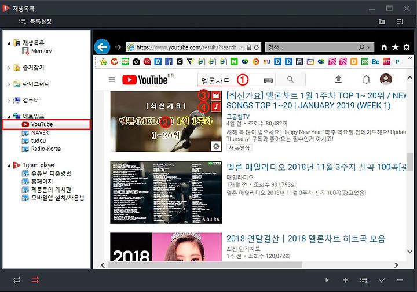Click the YouTube account avatar
Viewport: 417px width, 292px height.
[386, 79]
